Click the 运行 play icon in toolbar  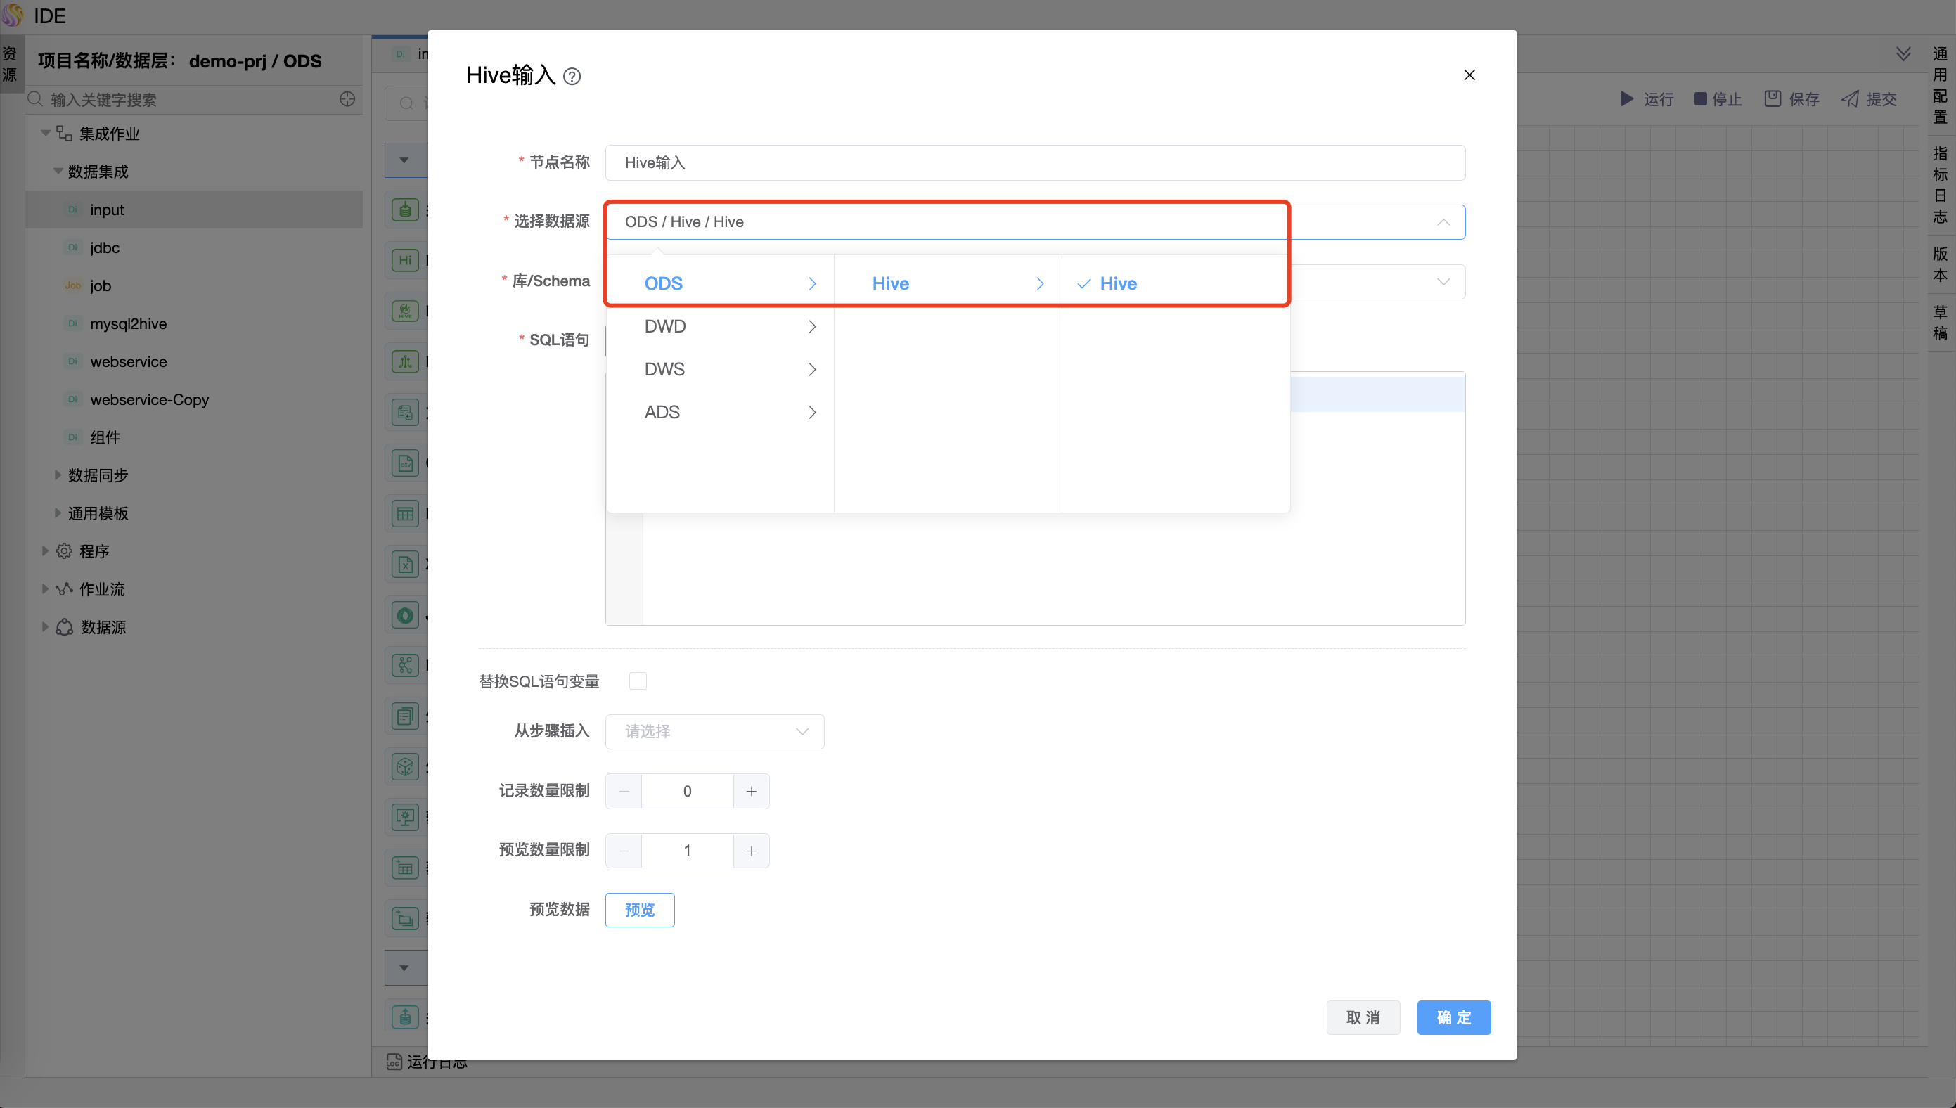click(1626, 99)
